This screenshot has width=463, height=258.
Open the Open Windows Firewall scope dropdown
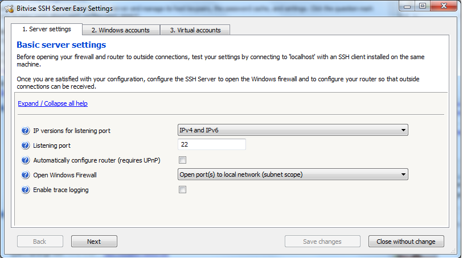(x=293, y=174)
